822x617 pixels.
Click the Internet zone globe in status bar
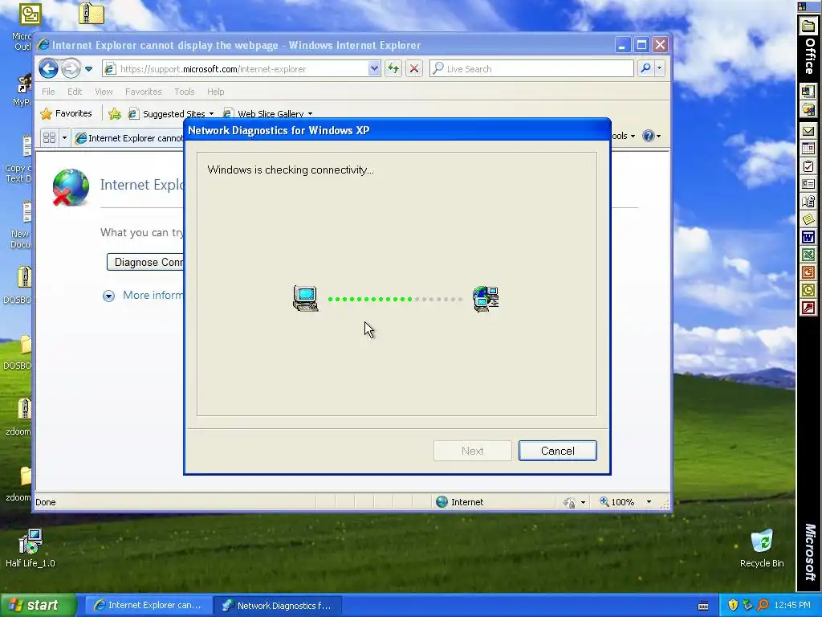coord(442,501)
